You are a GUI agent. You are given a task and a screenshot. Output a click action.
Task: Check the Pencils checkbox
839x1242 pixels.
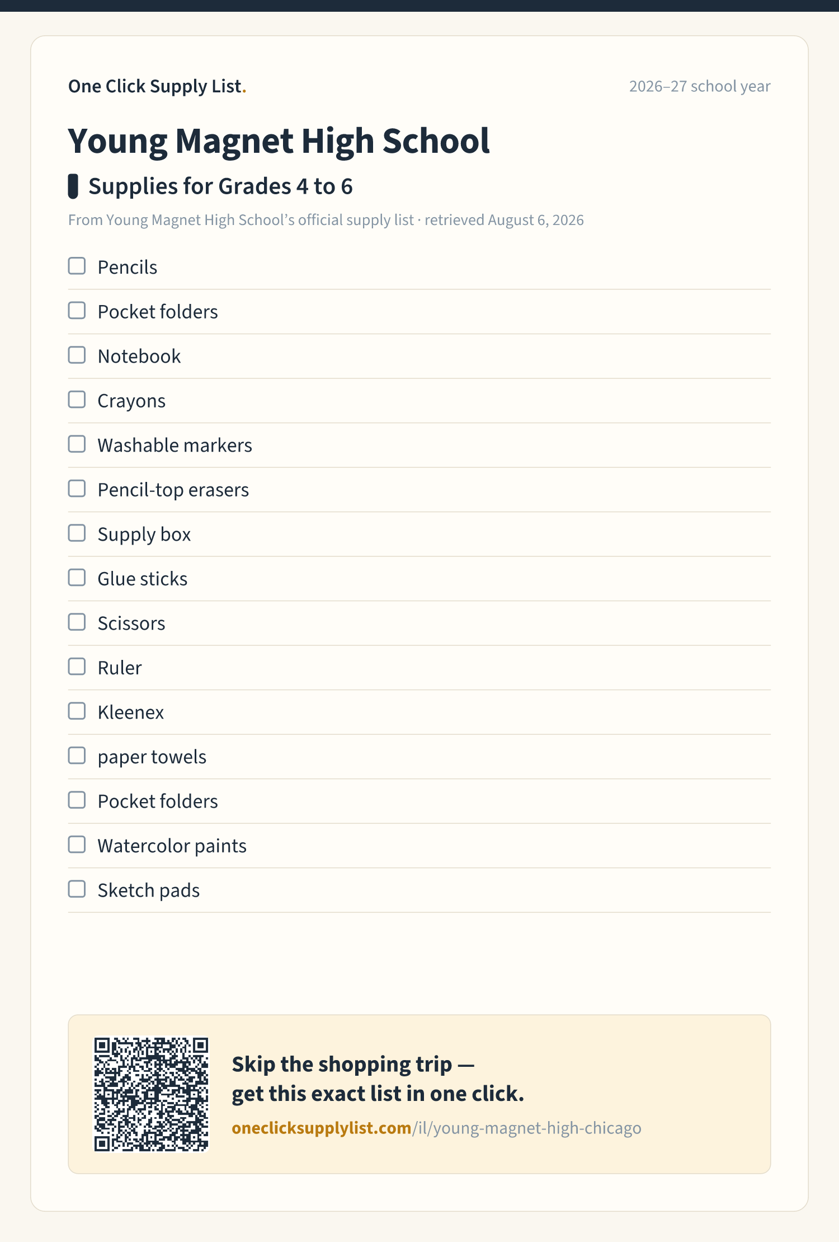pyautogui.click(x=77, y=266)
